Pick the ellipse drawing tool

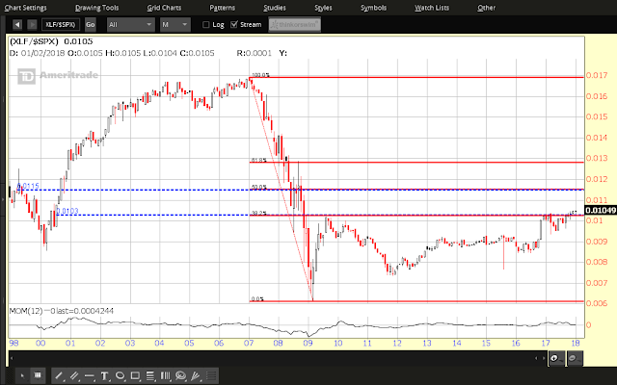[x=120, y=376]
